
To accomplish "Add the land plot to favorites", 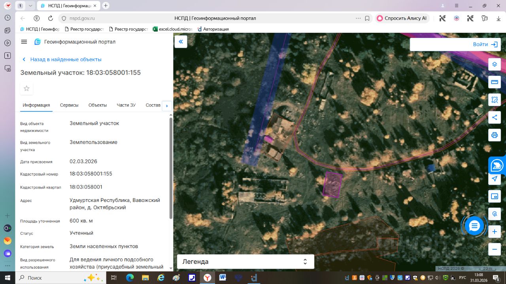I will point(26,88).
